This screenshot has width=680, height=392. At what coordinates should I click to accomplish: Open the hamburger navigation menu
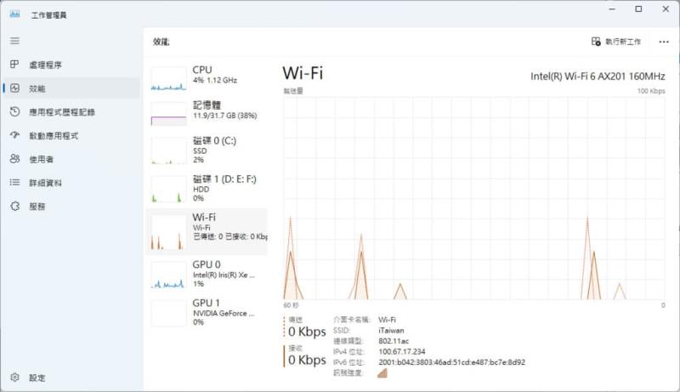14,41
